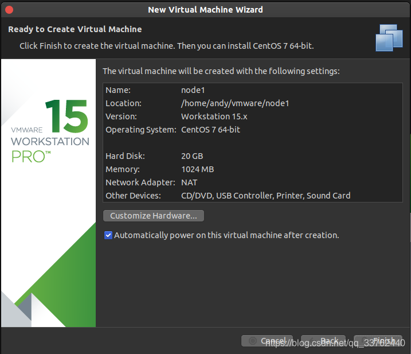
Task: Click the Operating System label
Action: tap(141, 130)
